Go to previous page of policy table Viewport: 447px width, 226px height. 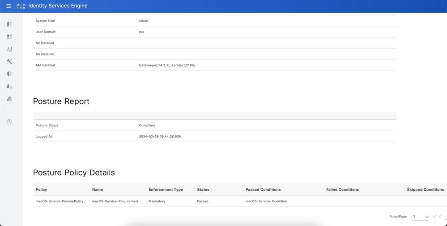440,217
